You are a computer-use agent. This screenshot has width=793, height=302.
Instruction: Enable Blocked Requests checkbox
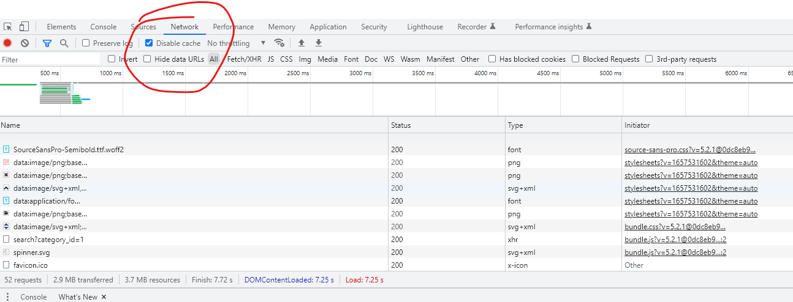575,59
